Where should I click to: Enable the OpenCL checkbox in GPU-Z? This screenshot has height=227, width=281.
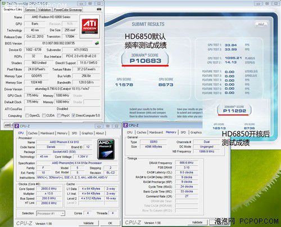[x=27, y=115]
